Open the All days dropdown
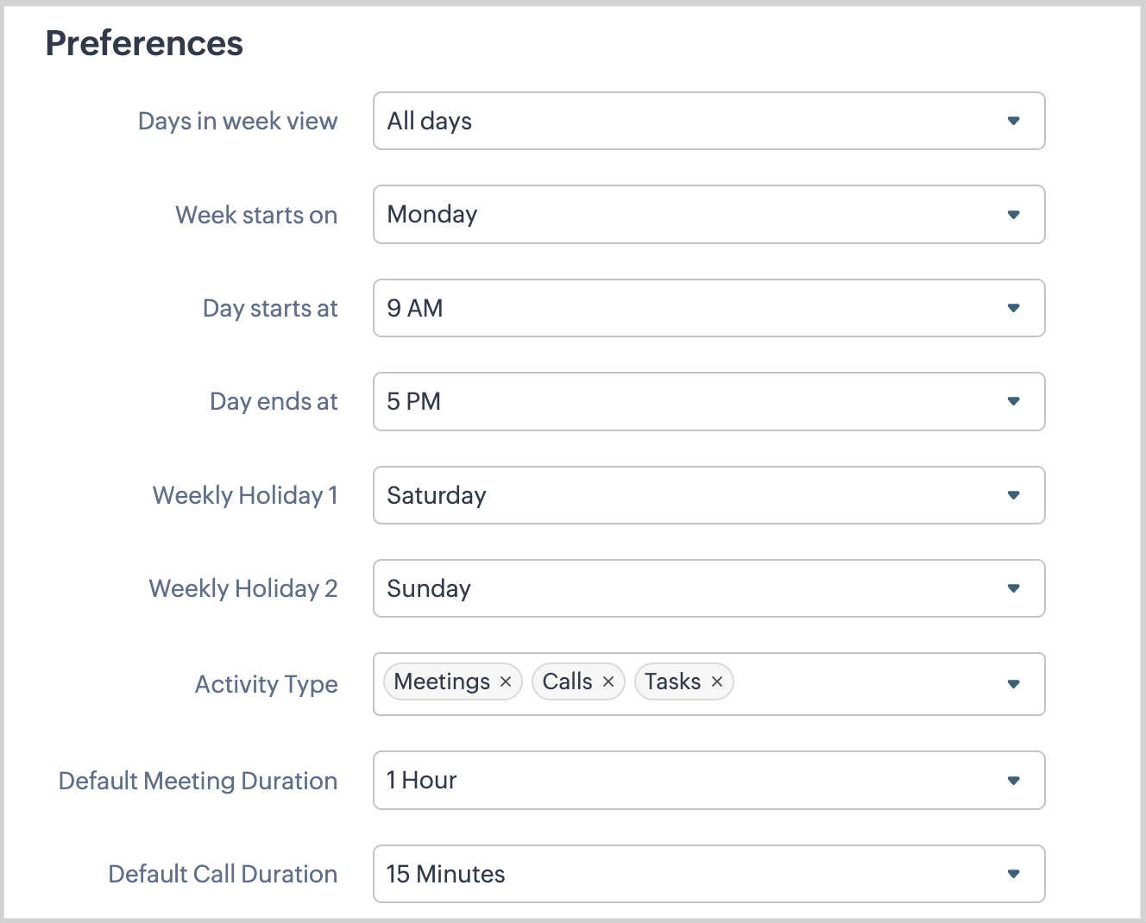1146x923 pixels. 690,121
